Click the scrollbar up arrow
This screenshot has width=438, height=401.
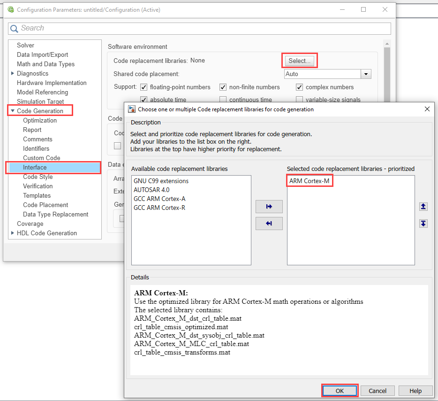point(387,44)
